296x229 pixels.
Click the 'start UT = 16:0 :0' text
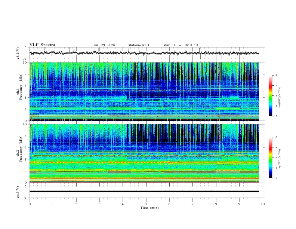[181, 45]
